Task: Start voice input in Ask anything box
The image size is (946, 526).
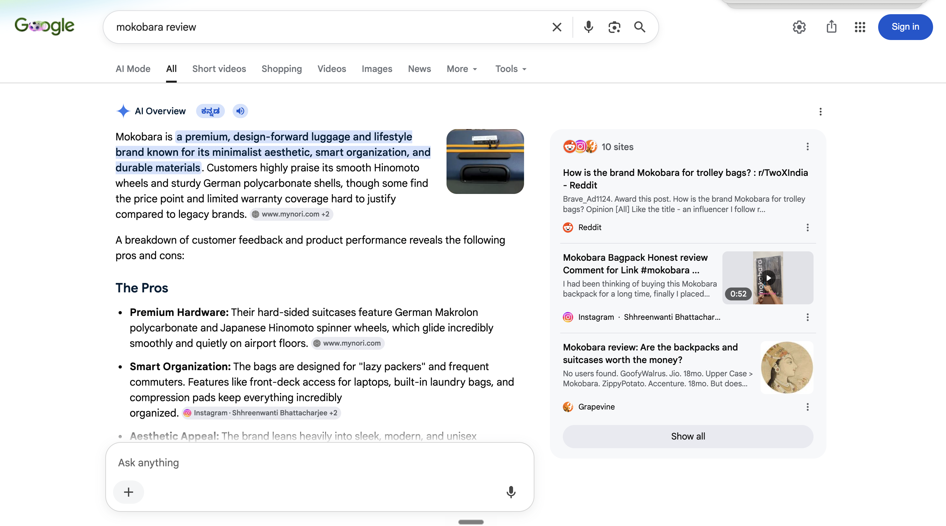Action: point(511,492)
